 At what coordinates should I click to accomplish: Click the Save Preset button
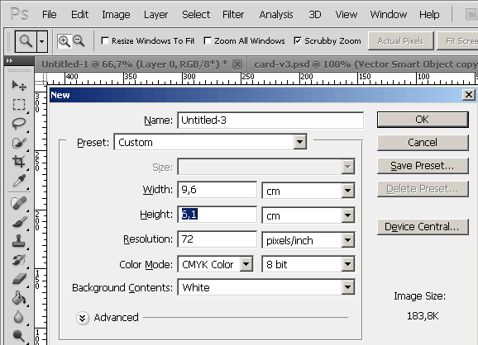[423, 166]
